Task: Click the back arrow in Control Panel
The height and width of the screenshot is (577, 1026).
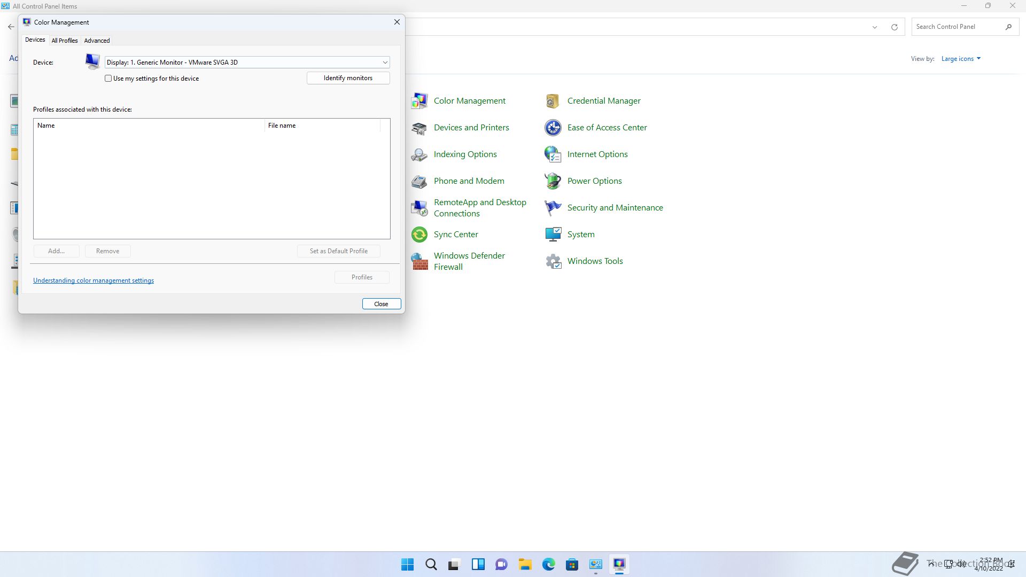Action: pyautogui.click(x=11, y=26)
